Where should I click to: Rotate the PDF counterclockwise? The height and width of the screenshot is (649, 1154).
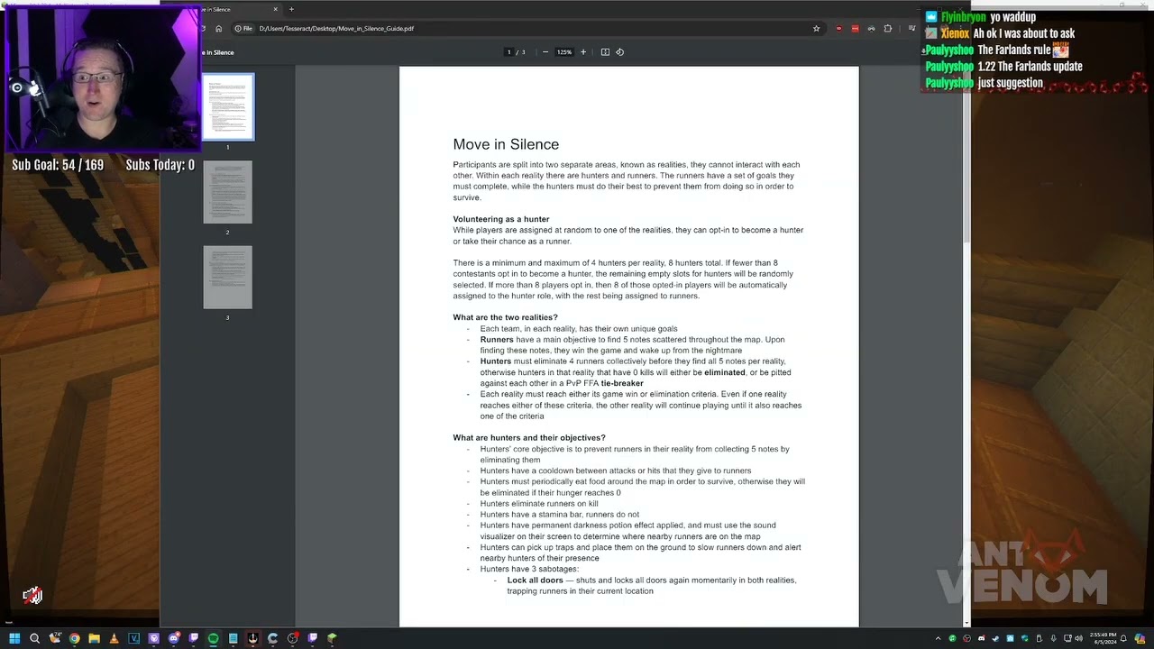[x=619, y=52]
